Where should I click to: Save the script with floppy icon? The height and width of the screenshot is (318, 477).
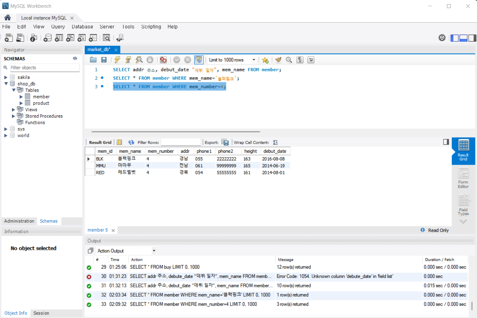104,60
